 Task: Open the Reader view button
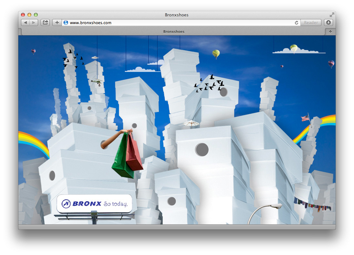tap(311, 23)
